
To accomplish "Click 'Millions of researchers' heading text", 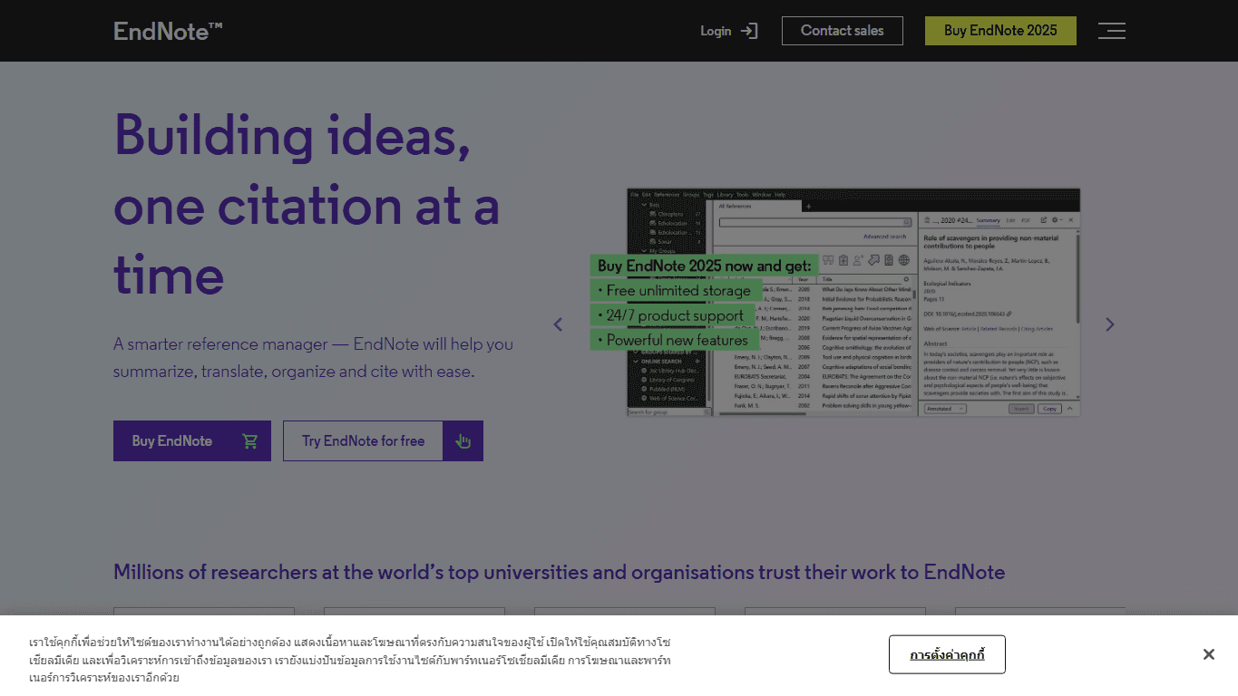I will 559,572.
